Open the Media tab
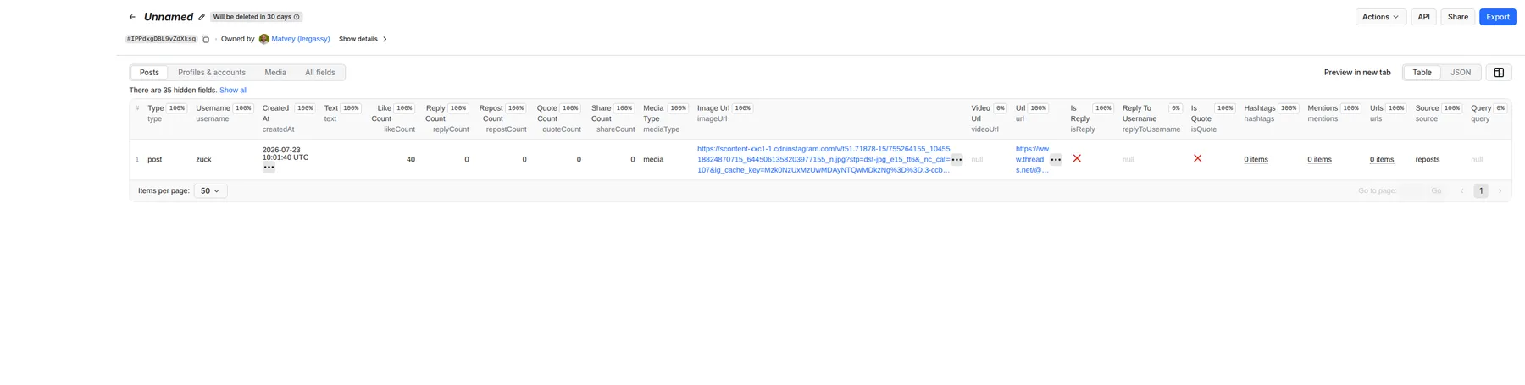 point(275,73)
